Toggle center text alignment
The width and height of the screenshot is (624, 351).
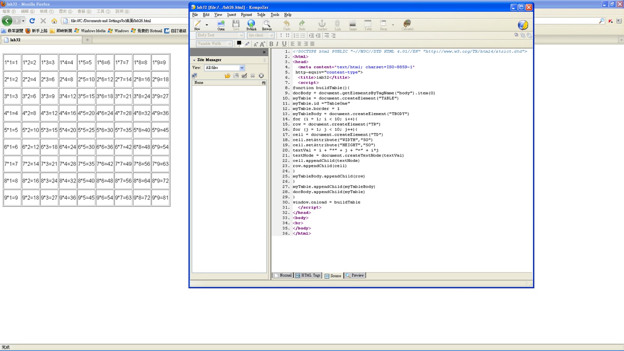[x=299, y=44]
